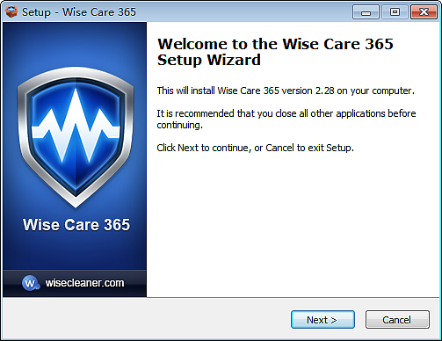Open the wisecleaner.com website text
The width and height of the screenshot is (442, 341).
click(x=84, y=283)
